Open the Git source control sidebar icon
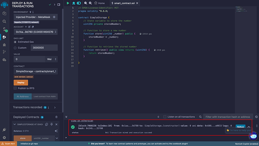Viewport: 259px width, 146px height. click(x=4, y=52)
